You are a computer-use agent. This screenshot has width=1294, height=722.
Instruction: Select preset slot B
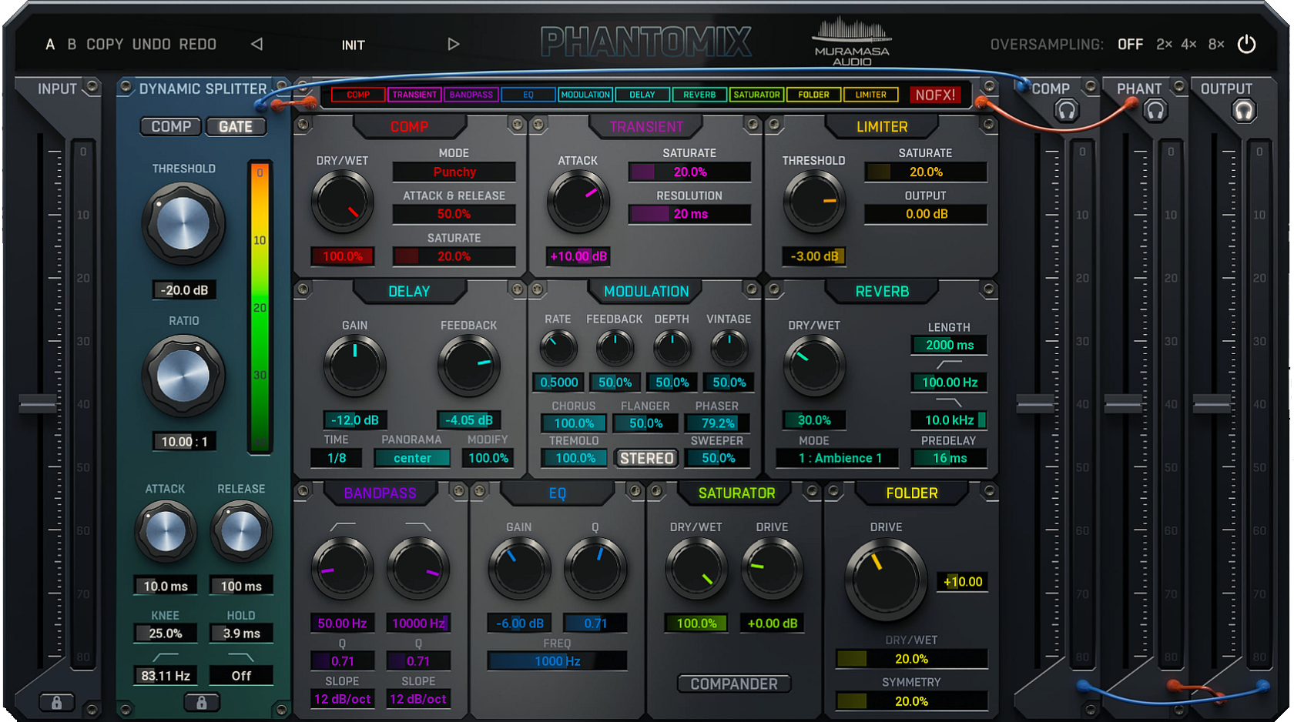pyautogui.click(x=72, y=45)
